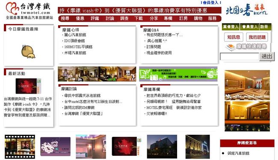Click the 摩鐵快速搜尋 icon
This screenshot has width=278, height=160.
coord(246,47)
